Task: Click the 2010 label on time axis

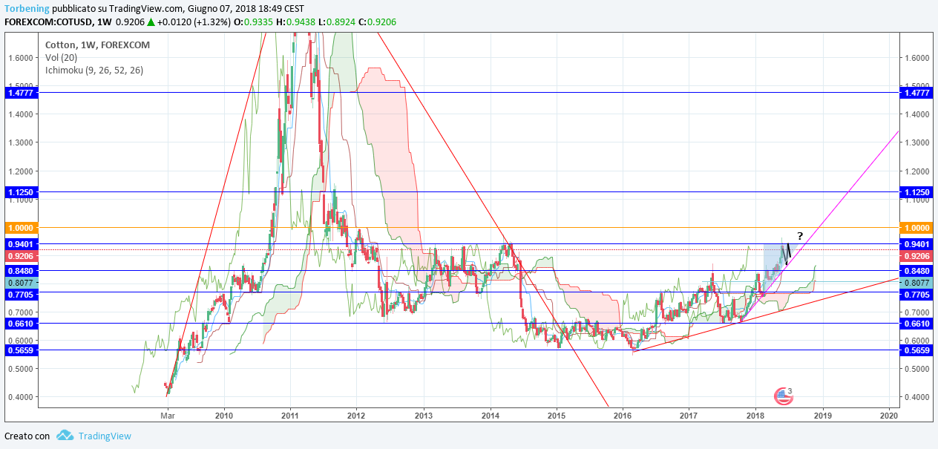Action: click(x=223, y=417)
